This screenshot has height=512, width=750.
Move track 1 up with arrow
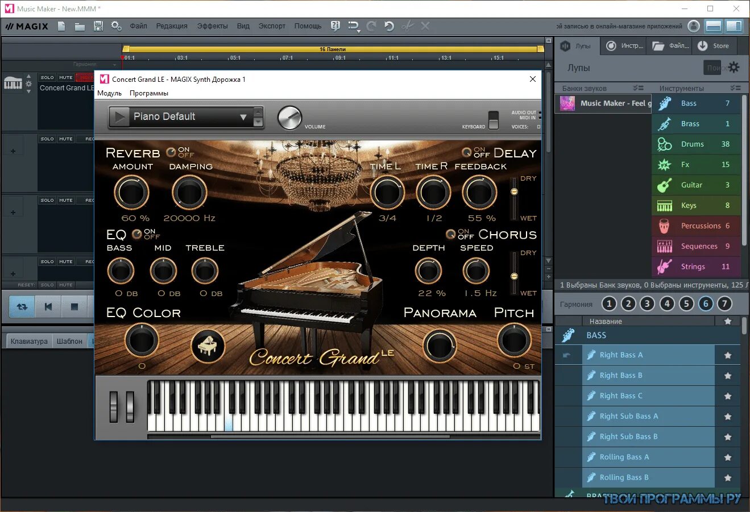[29, 76]
